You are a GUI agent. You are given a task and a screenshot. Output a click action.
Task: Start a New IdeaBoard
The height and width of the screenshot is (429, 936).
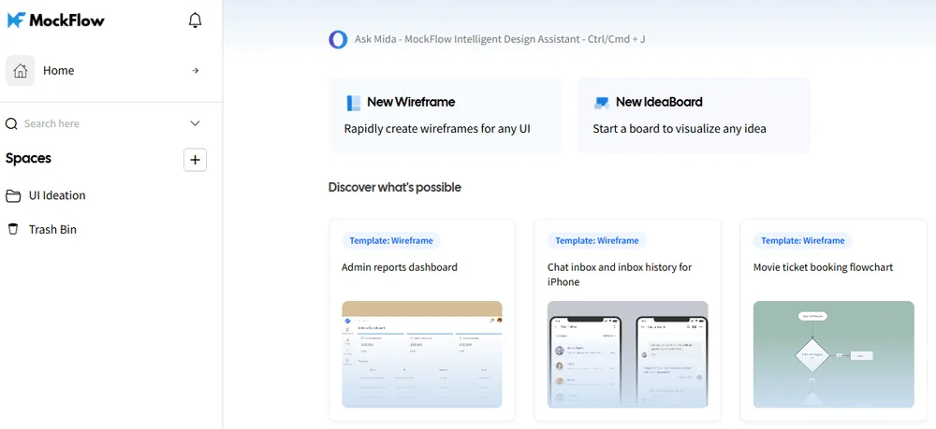click(x=694, y=116)
